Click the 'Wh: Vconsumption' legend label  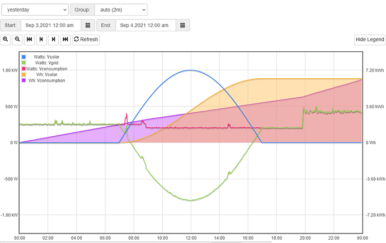pyautogui.click(x=46, y=80)
